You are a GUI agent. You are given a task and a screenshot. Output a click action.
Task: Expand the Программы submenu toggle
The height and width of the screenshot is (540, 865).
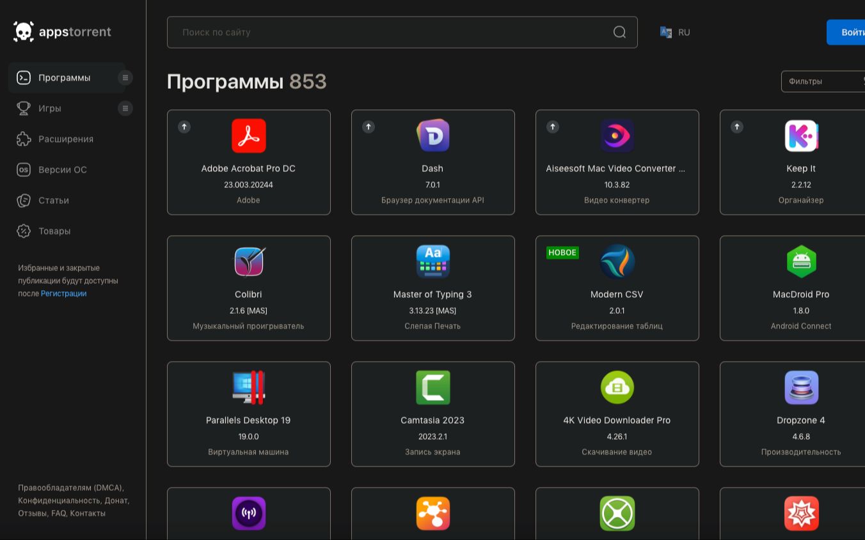[125, 77]
